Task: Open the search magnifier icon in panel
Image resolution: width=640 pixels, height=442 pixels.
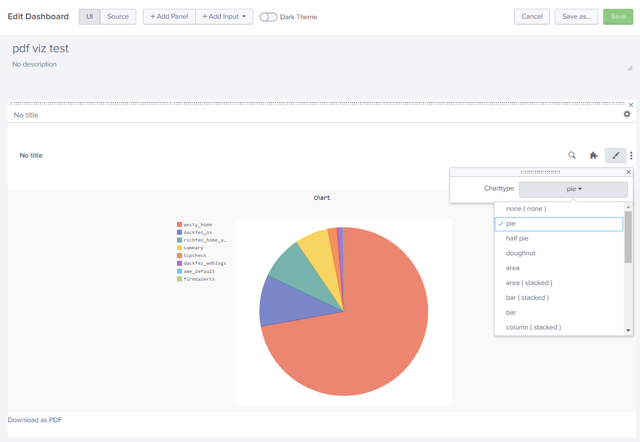Action: pyautogui.click(x=572, y=155)
